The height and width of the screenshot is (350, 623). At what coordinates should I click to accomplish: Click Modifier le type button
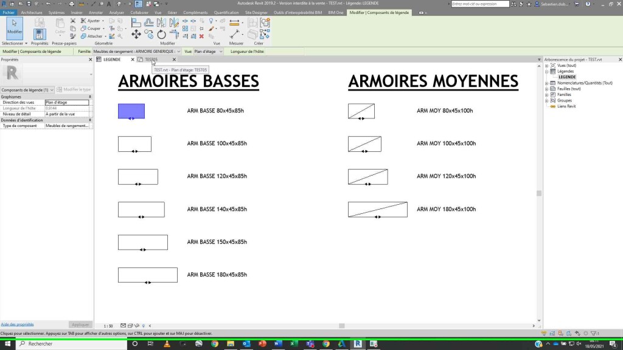(x=74, y=90)
